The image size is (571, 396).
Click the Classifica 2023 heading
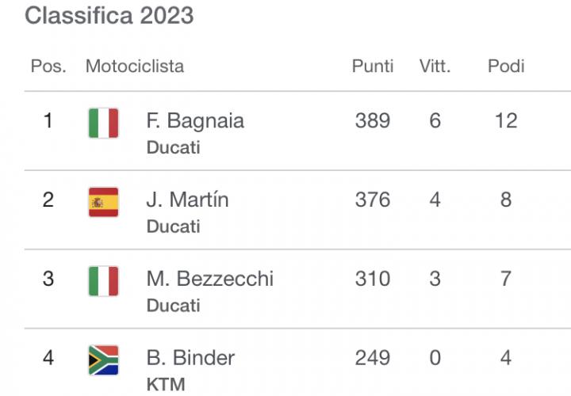coord(109,16)
